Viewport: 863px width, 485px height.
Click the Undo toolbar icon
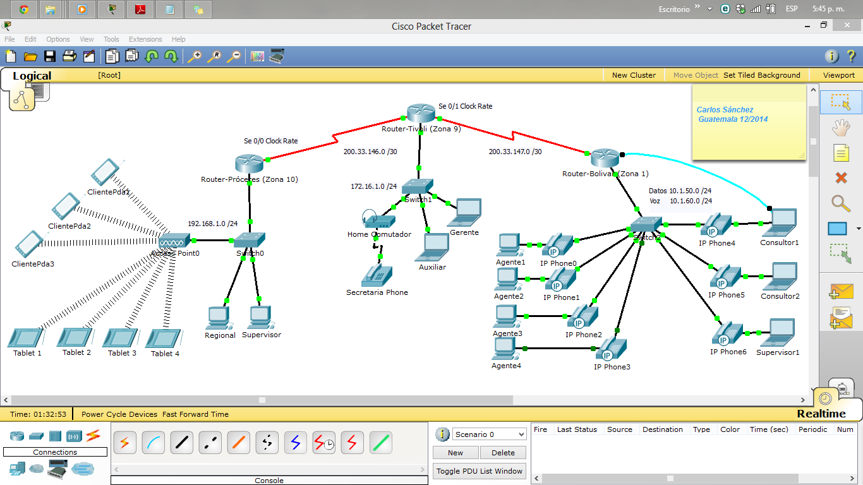[x=152, y=56]
